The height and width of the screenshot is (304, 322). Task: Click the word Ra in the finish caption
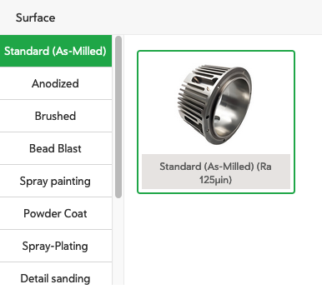264,167
